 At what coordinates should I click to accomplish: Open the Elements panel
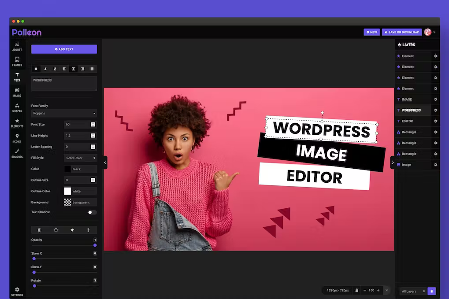point(17,123)
